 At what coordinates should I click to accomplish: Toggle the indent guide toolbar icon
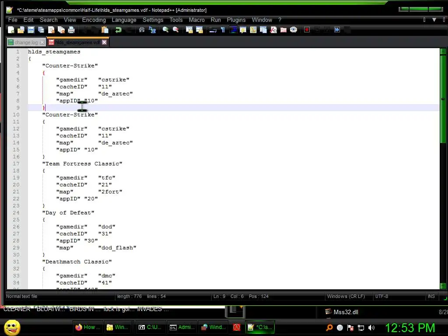pos(233,30)
